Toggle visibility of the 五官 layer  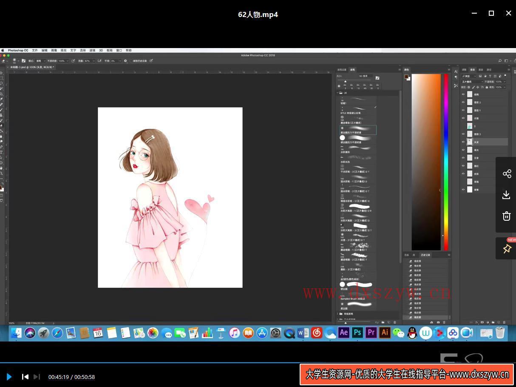(463, 158)
